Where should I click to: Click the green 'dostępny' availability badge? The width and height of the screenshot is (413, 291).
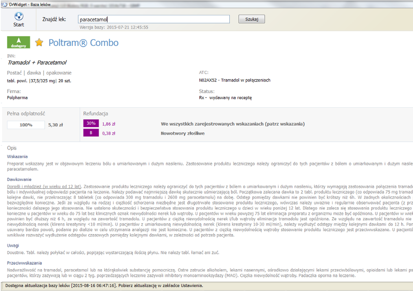pyautogui.click(x=19, y=43)
